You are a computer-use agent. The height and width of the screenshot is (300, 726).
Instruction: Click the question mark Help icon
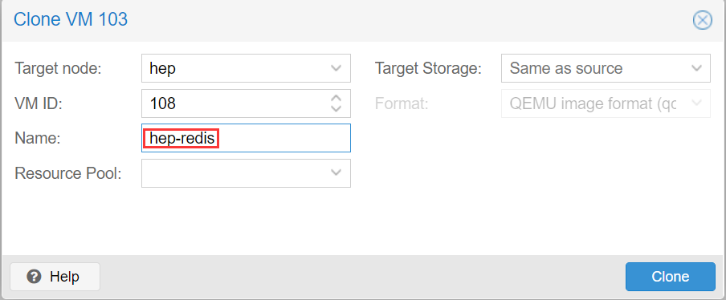pyautogui.click(x=34, y=277)
